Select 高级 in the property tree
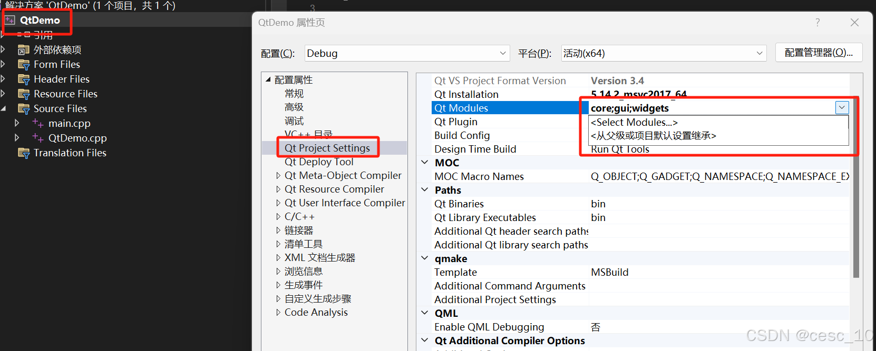 tap(294, 107)
